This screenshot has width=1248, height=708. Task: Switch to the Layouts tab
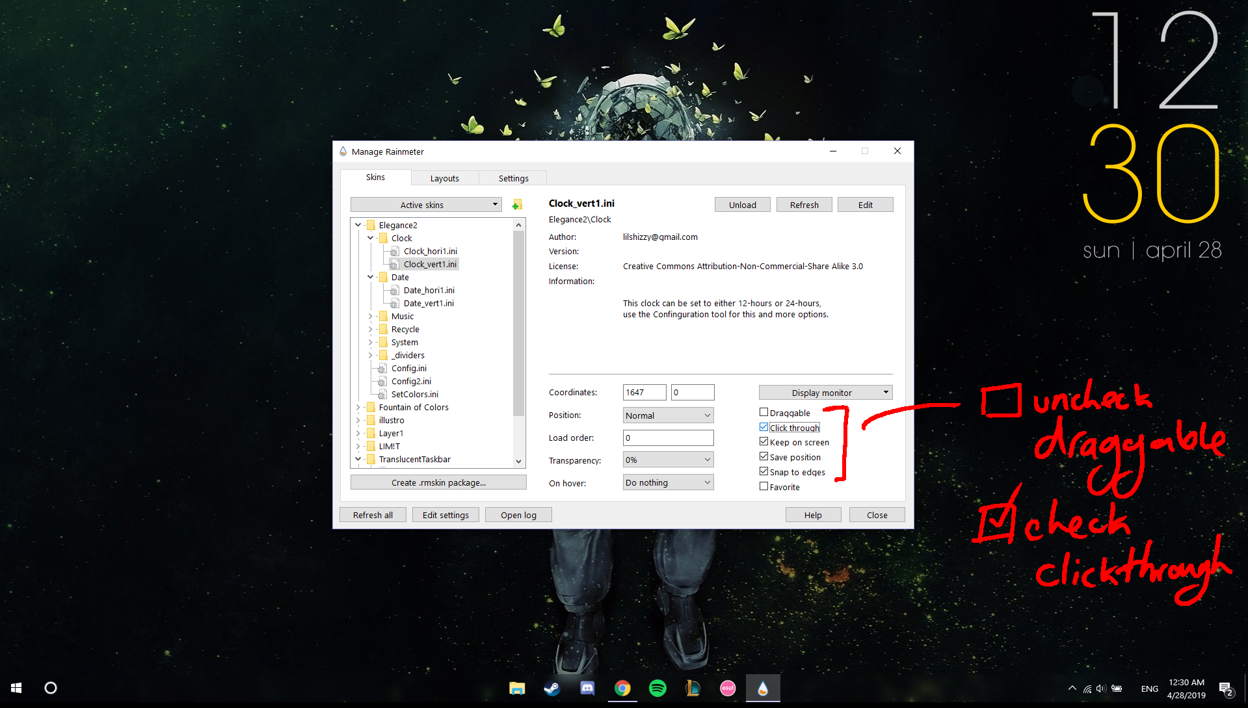click(445, 178)
